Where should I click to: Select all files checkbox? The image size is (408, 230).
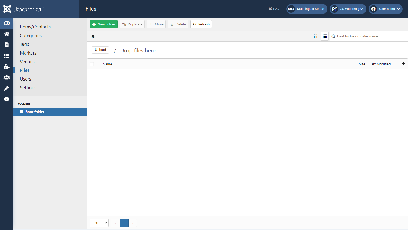click(92, 64)
